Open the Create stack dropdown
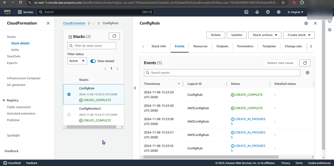Screen dimensions: 334x166 (298, 35)
